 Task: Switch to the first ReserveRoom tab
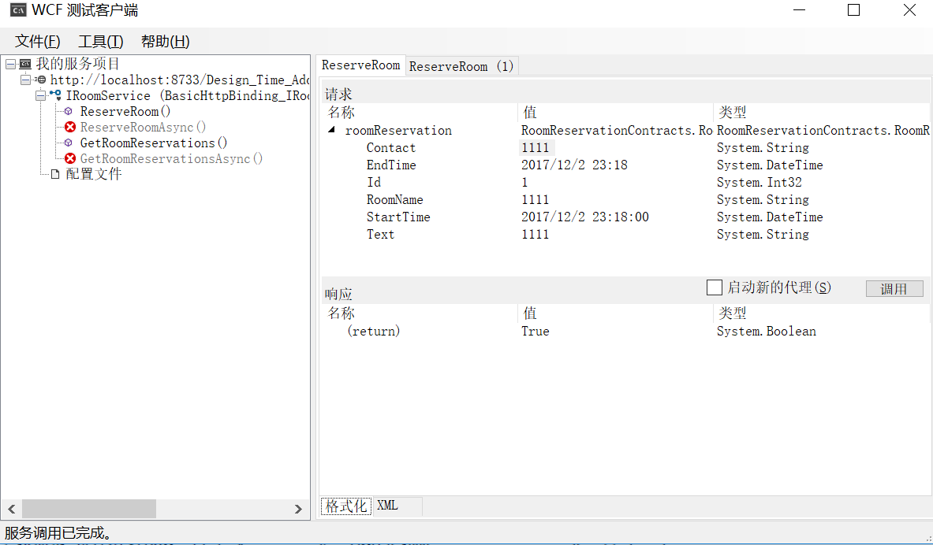pyautogui.click(x=361, y=65)
